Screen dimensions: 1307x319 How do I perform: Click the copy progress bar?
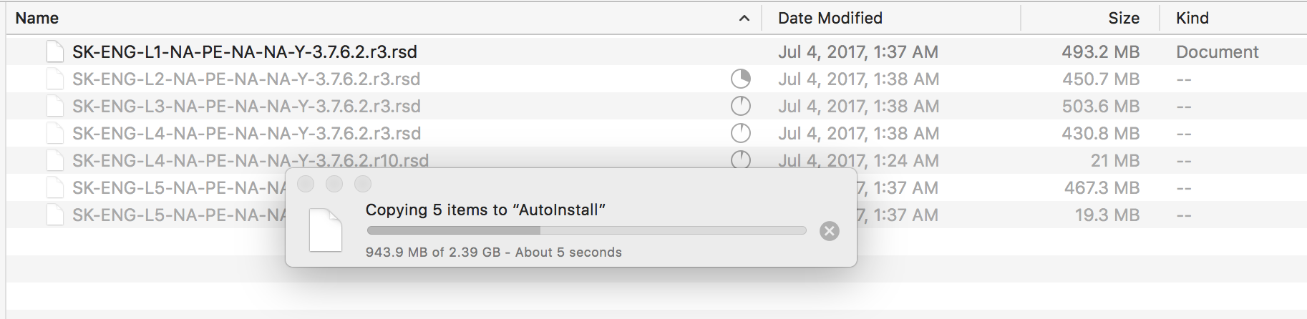coord(586,230)
